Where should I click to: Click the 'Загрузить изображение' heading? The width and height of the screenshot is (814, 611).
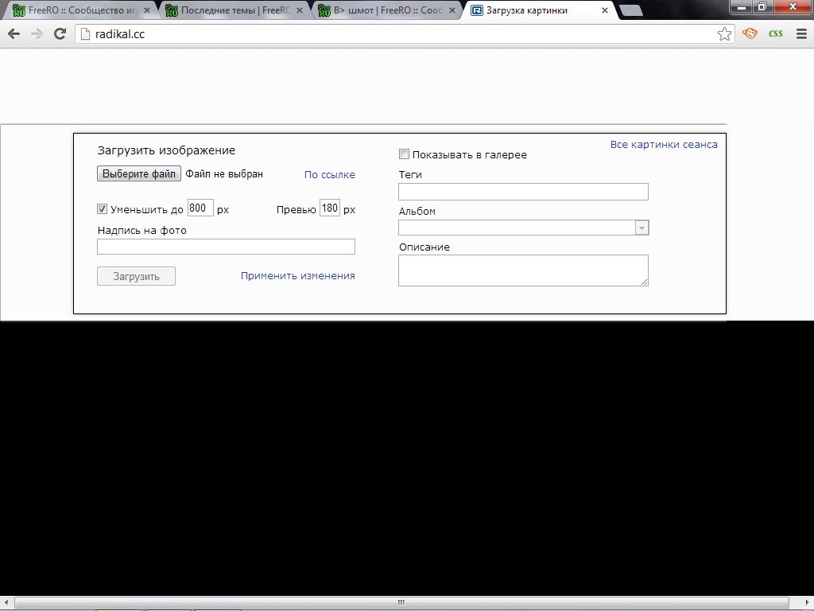point(166,150)
